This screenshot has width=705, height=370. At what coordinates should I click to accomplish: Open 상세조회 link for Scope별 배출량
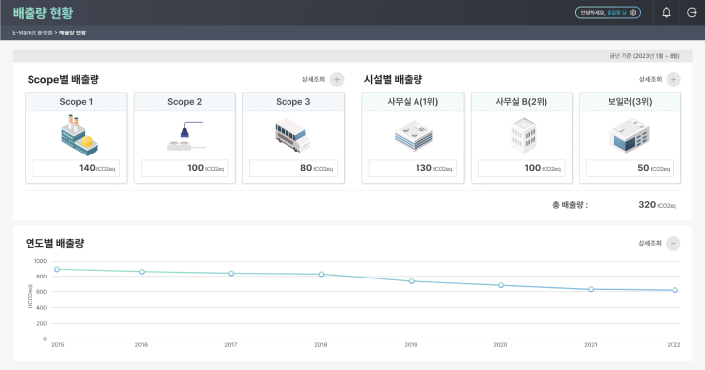point(313,79)
